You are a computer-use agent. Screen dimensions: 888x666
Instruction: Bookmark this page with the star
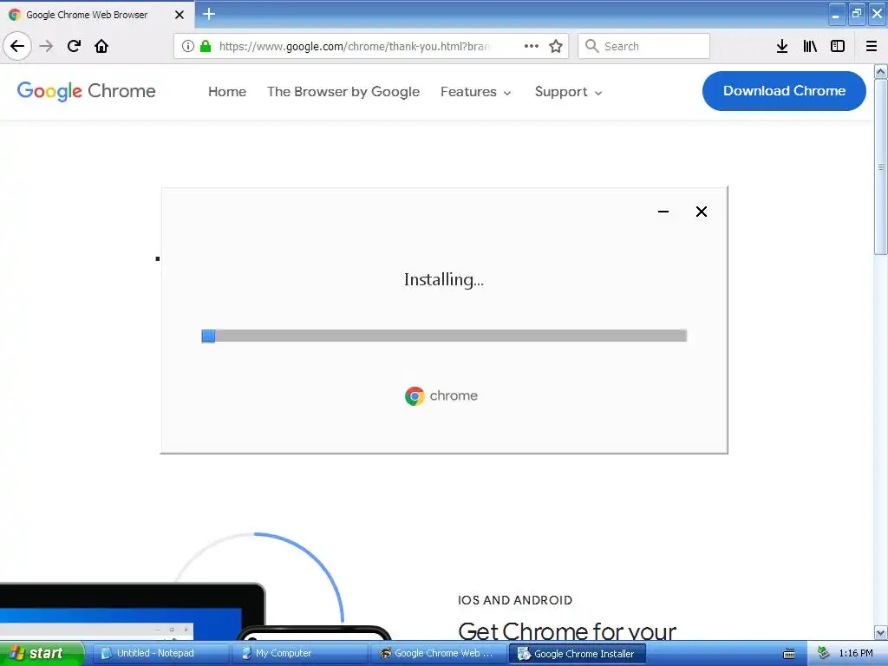(x=556, y=46)
